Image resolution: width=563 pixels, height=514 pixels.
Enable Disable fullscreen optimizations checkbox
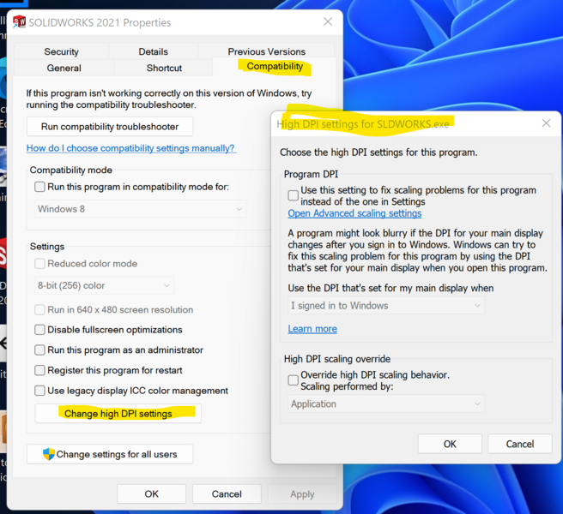(x=39, y=330)
